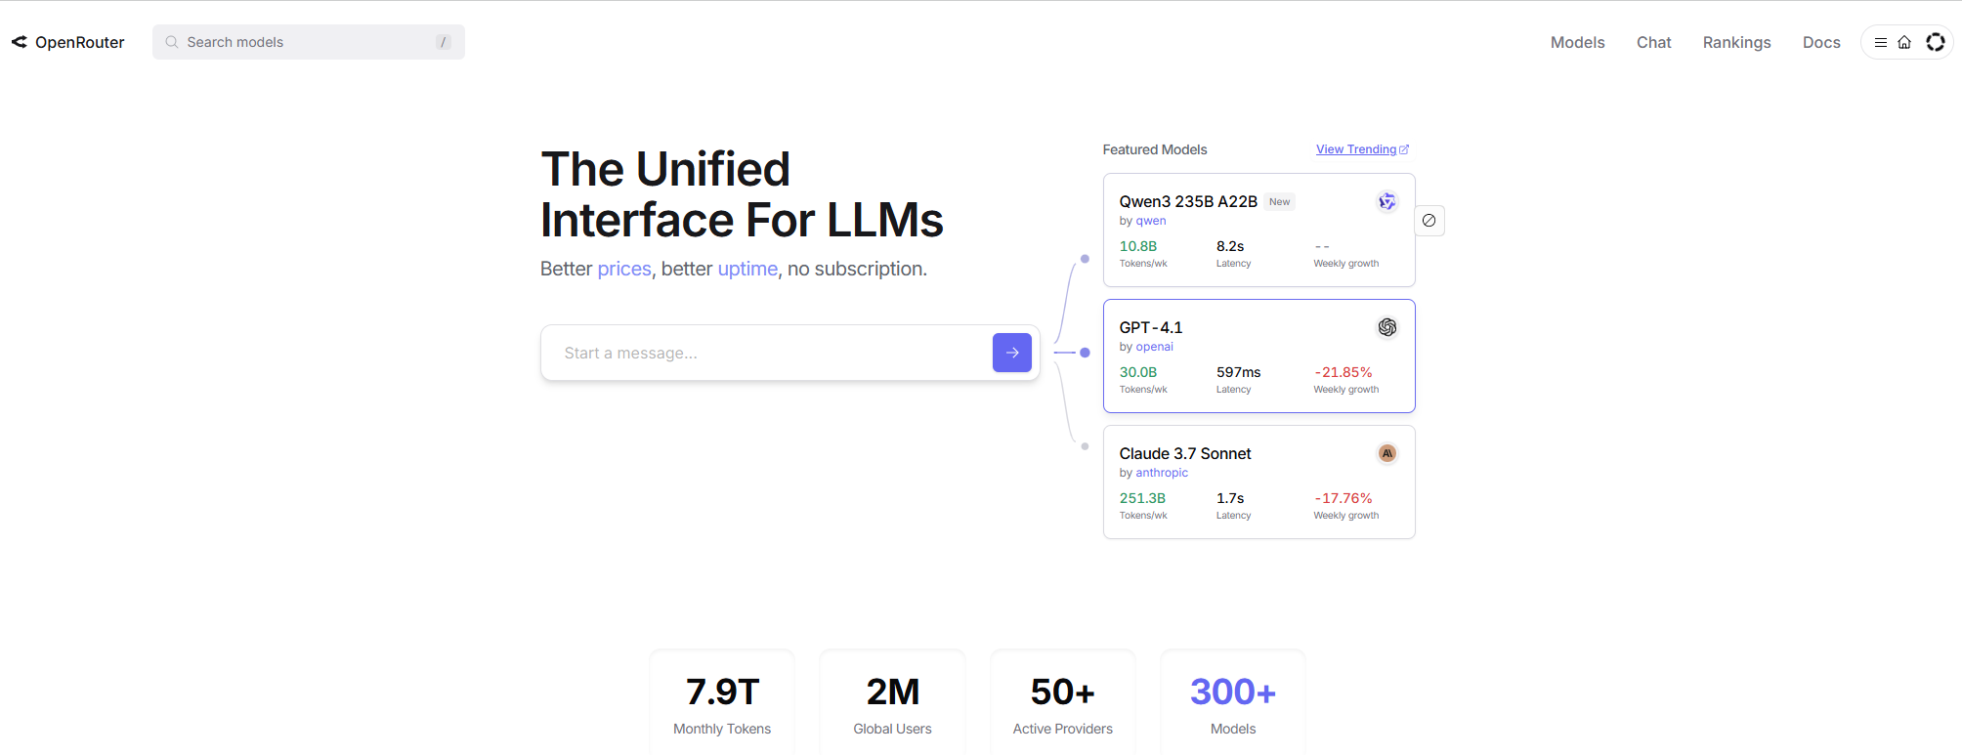
Task: Click the "10.8B" tokens value for Qwen3
Action: pos(1138,246)
